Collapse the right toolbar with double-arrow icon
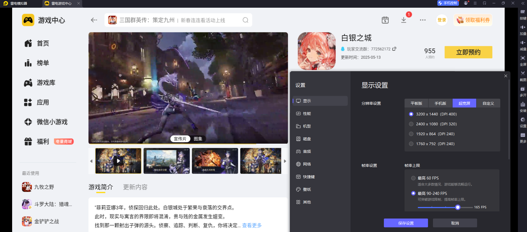 [x=523, y=3]
